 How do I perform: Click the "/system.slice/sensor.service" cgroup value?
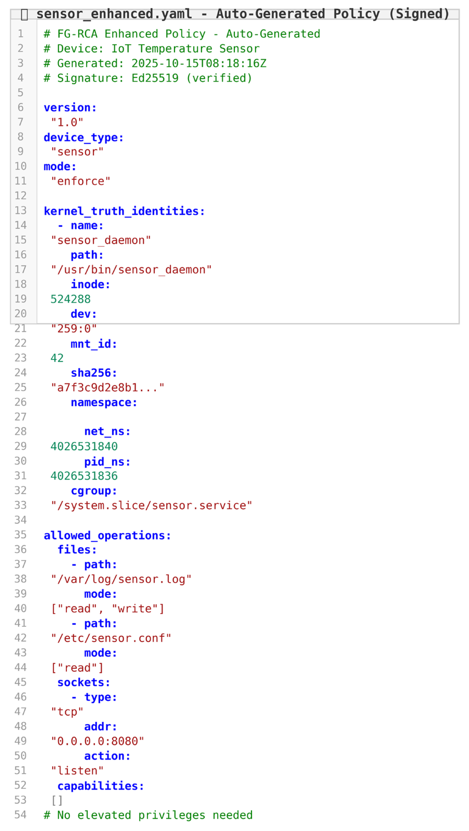(x=151, y=506)
